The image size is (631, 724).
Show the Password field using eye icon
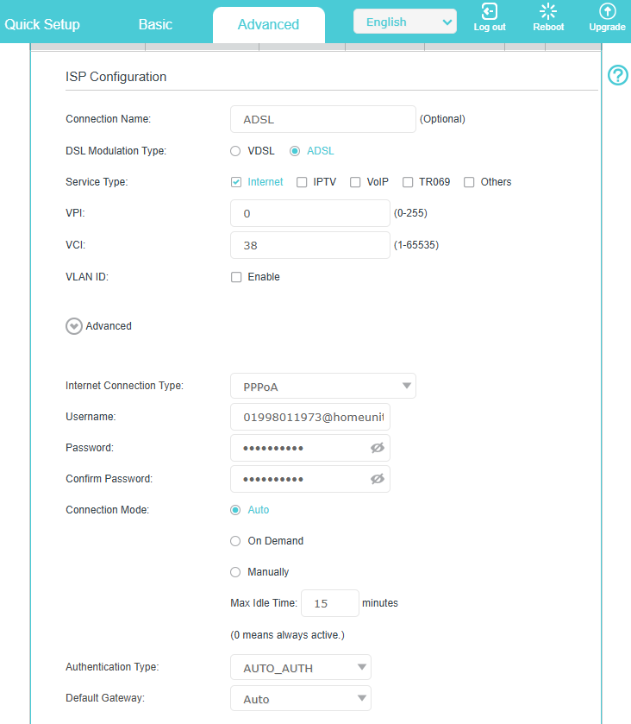[377, 449]
